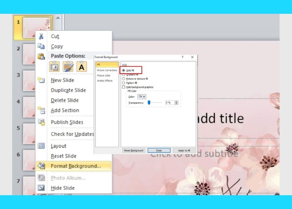Increase transparency with spinner up arrow
292x209 pixels.
[176, 102]
